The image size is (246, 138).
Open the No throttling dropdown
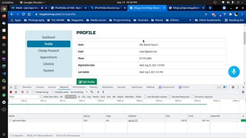coord(79,92)
